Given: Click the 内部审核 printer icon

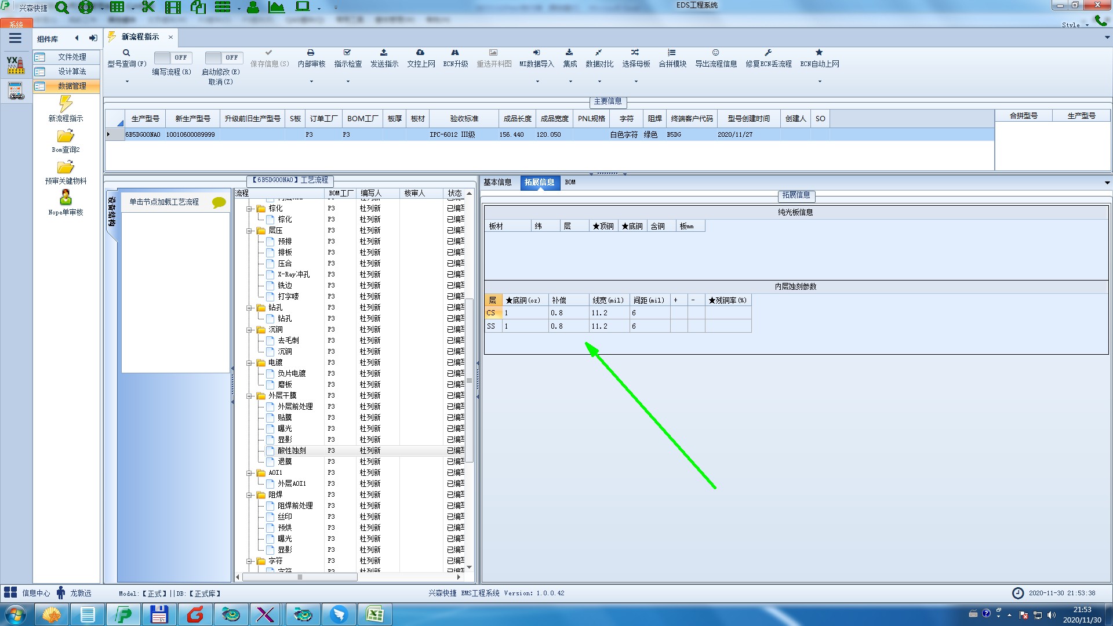Looking at the screenshot, I should coord(311,53).
